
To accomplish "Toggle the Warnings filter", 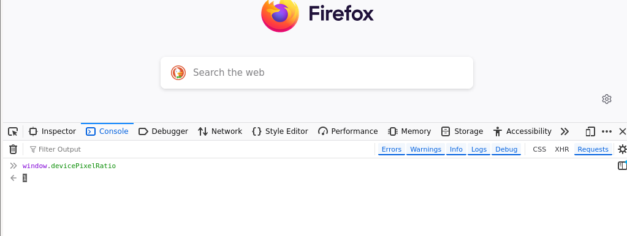I will tap(425, 149).
